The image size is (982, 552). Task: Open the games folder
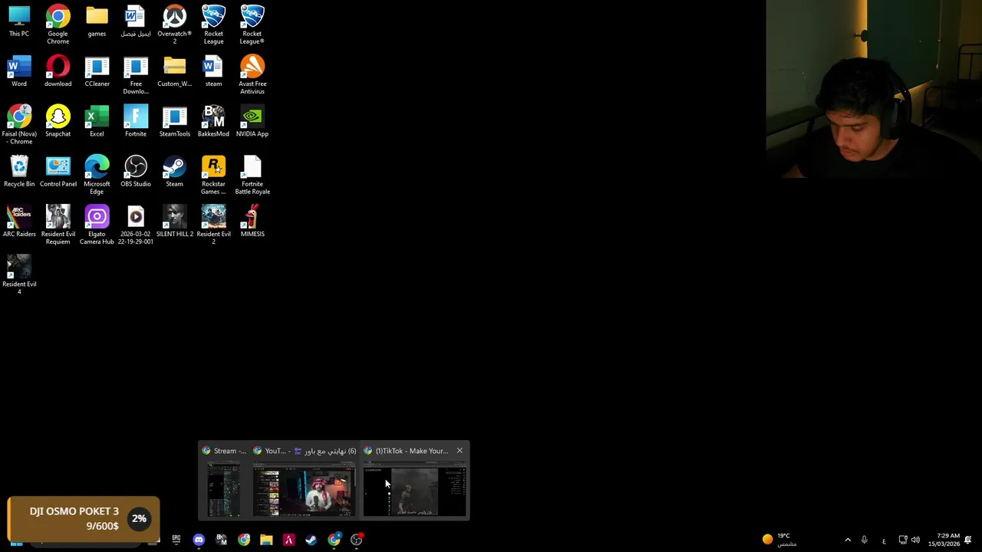[x=97, y=21]
